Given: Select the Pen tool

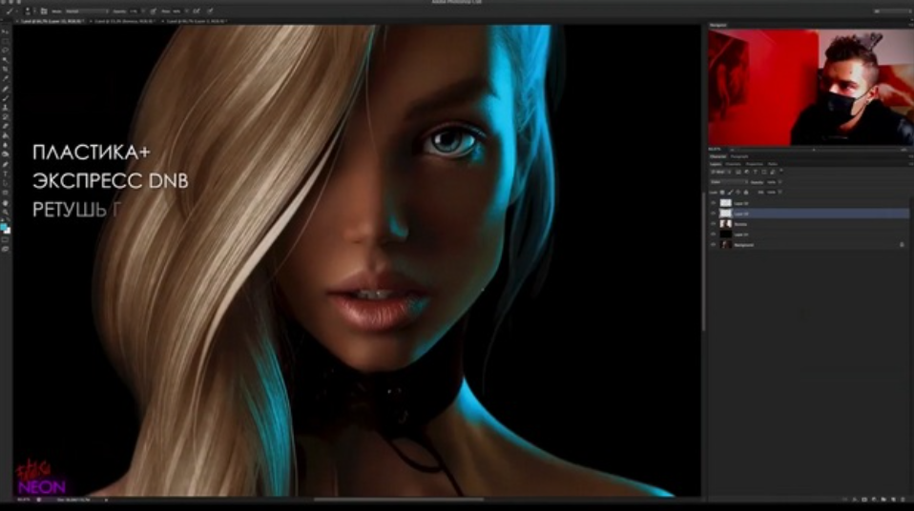Looking at the screenshot, I should [6, 164].
